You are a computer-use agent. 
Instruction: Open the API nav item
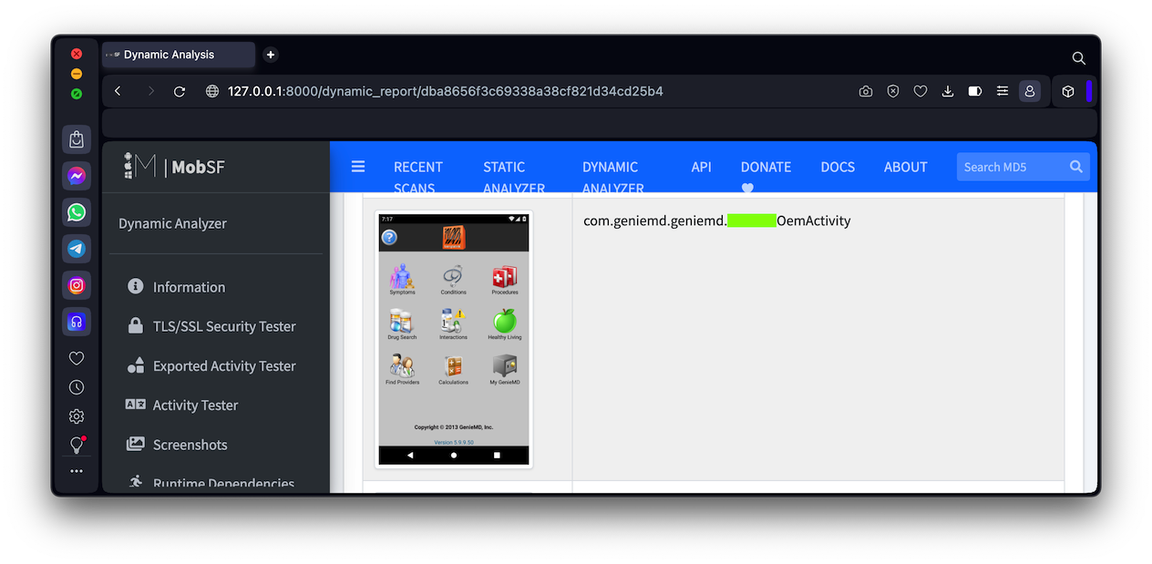coord(701,167)
